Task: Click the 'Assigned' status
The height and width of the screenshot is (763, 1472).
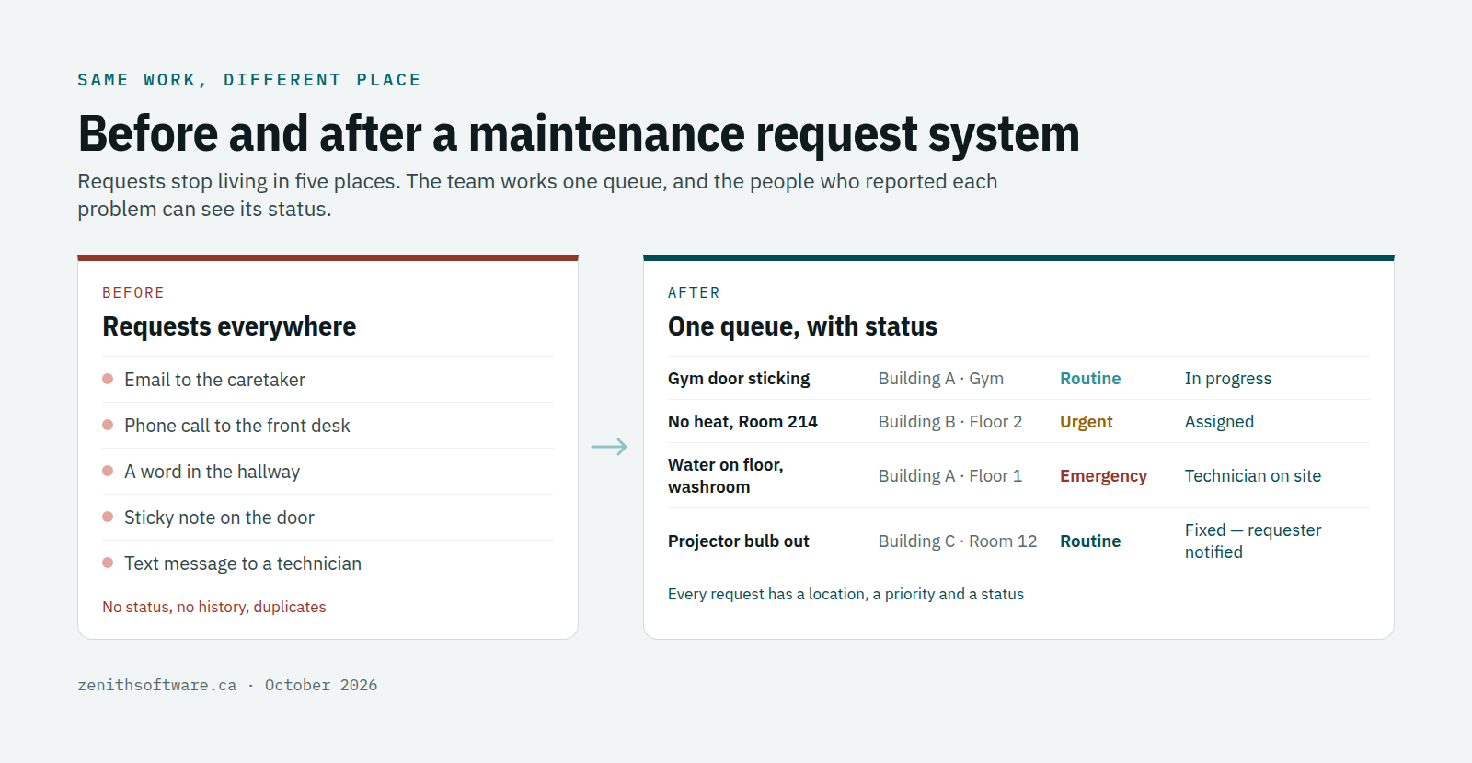Action: pos(1219,422)
